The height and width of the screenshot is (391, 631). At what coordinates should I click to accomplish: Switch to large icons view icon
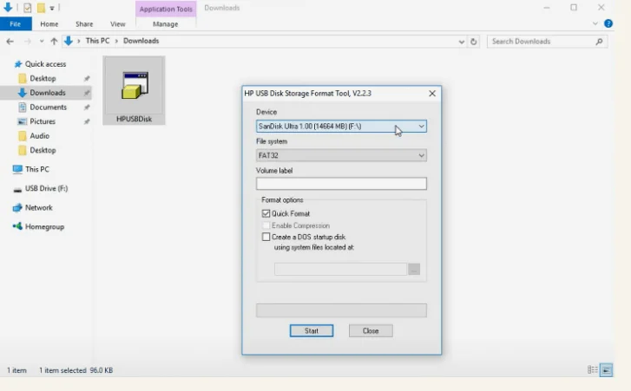coord(607,370)
